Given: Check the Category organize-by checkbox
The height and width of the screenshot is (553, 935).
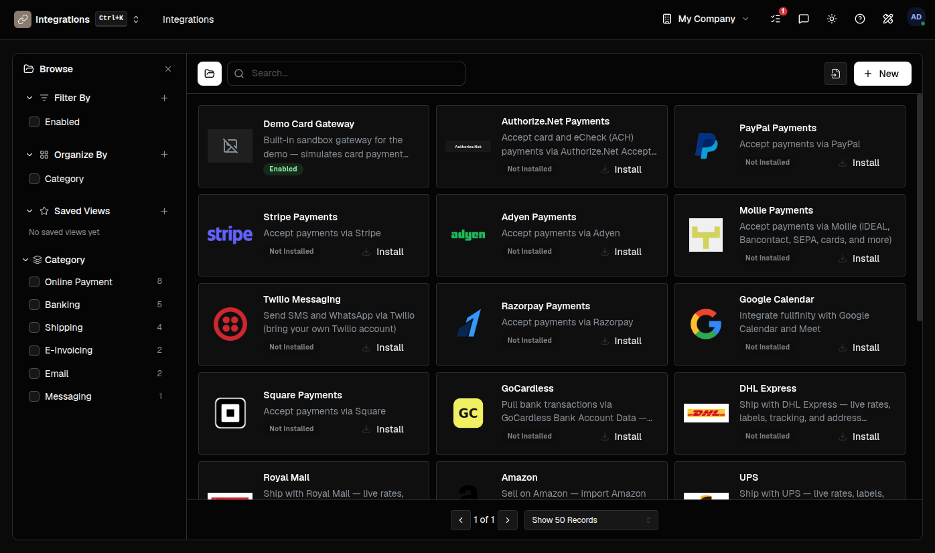Looking at the screenshot, I should [x=34, y=179].
